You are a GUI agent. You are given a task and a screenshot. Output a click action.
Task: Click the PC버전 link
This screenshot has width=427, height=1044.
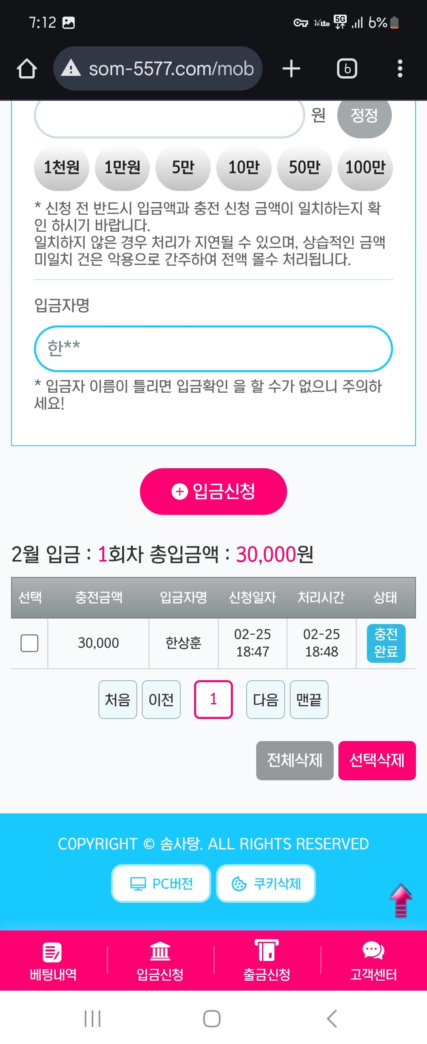pyautogui.click(x=161, y=883)
